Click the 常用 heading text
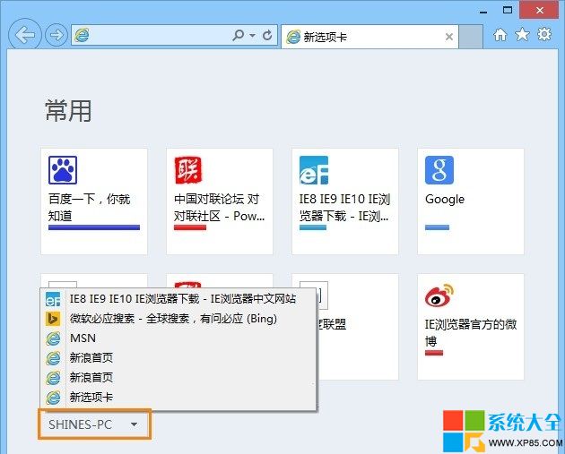 coord(68,111)
